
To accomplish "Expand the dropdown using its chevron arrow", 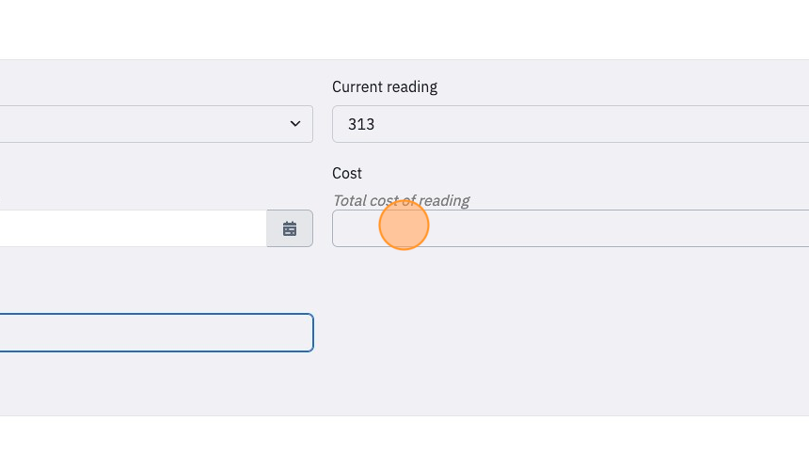I will tap(295, 124).
